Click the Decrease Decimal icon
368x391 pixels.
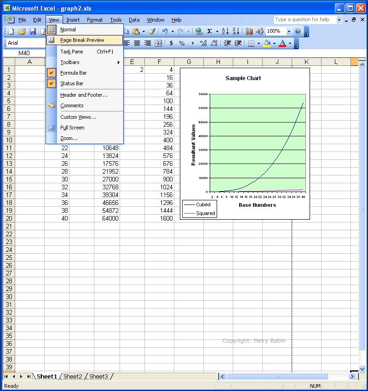(x=214, y=43)
